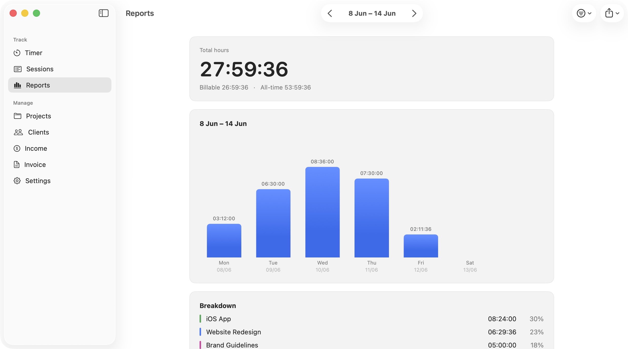628x349 pixels.
Task: Open Income page
Action: (x=60, y=148)
